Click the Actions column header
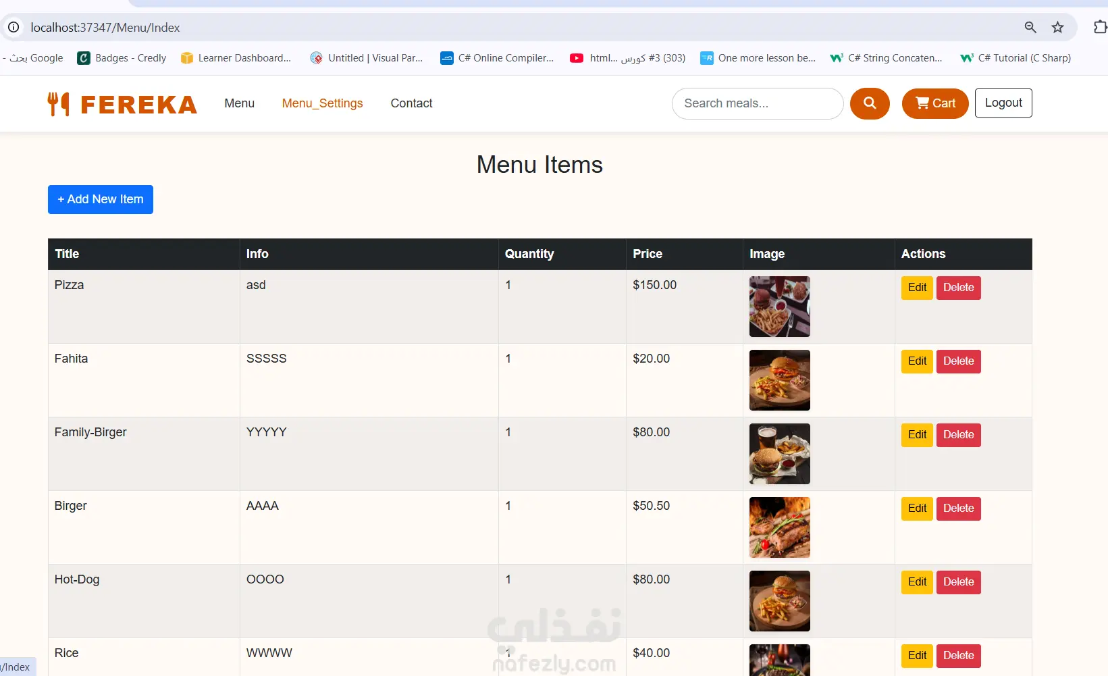 coord(964,254)
